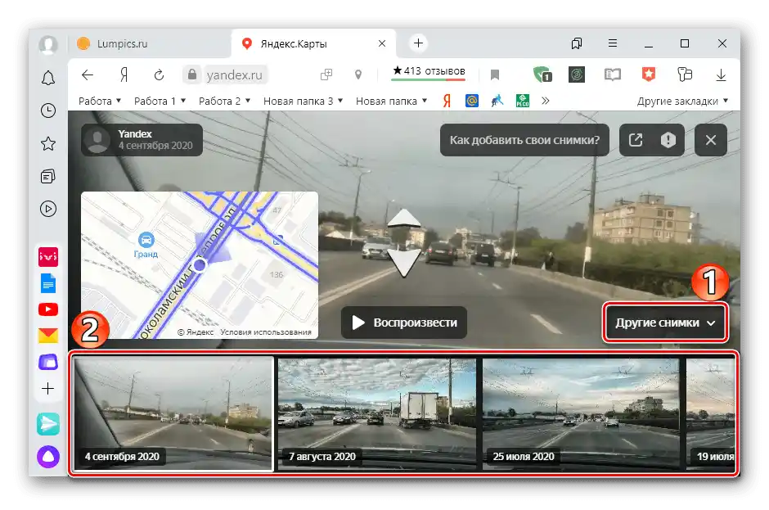Open the Yandex author badge

point(142,140)
